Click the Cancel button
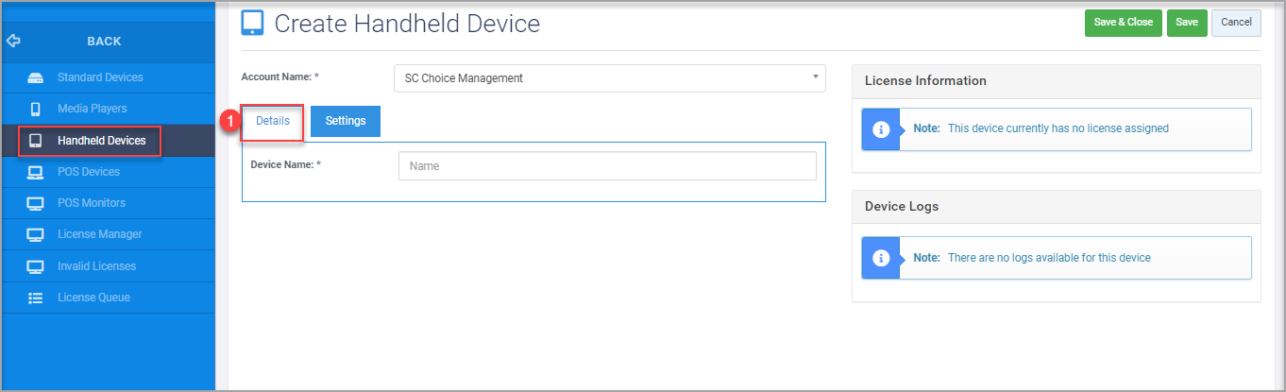This screenshot has height=392, width=1286. pos(1236,23)
